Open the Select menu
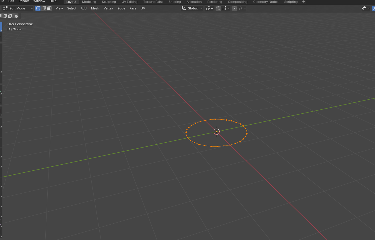Screen dimensions: 375x240 pos(72,8)
